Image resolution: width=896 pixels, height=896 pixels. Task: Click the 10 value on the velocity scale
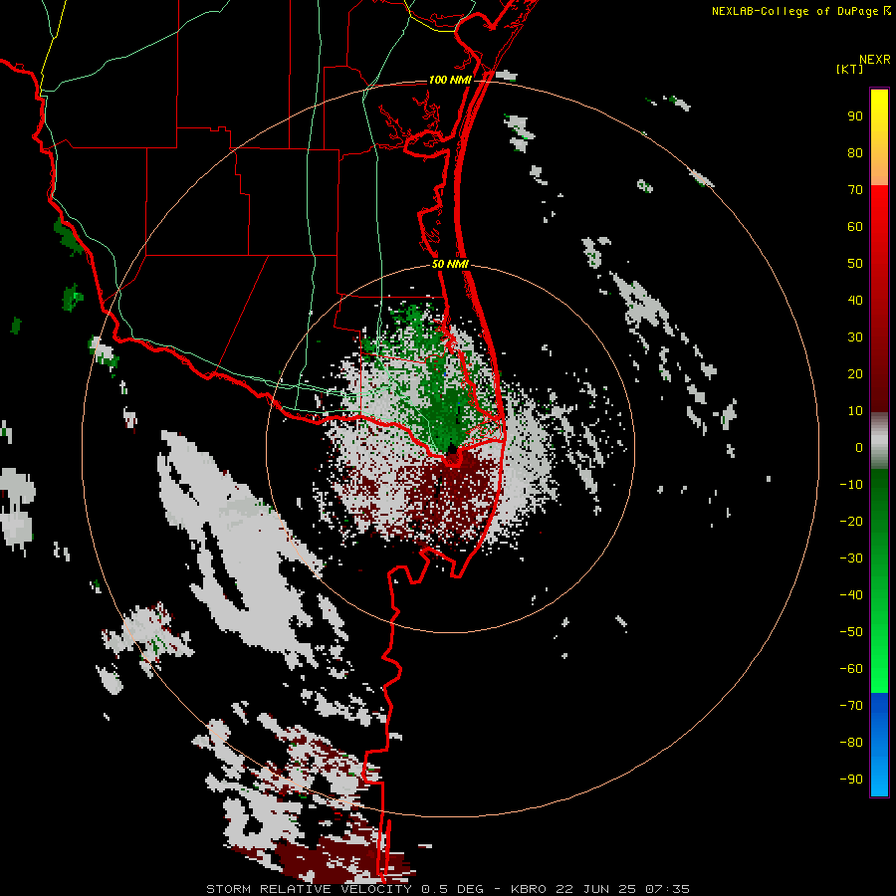tap(855, 411)
